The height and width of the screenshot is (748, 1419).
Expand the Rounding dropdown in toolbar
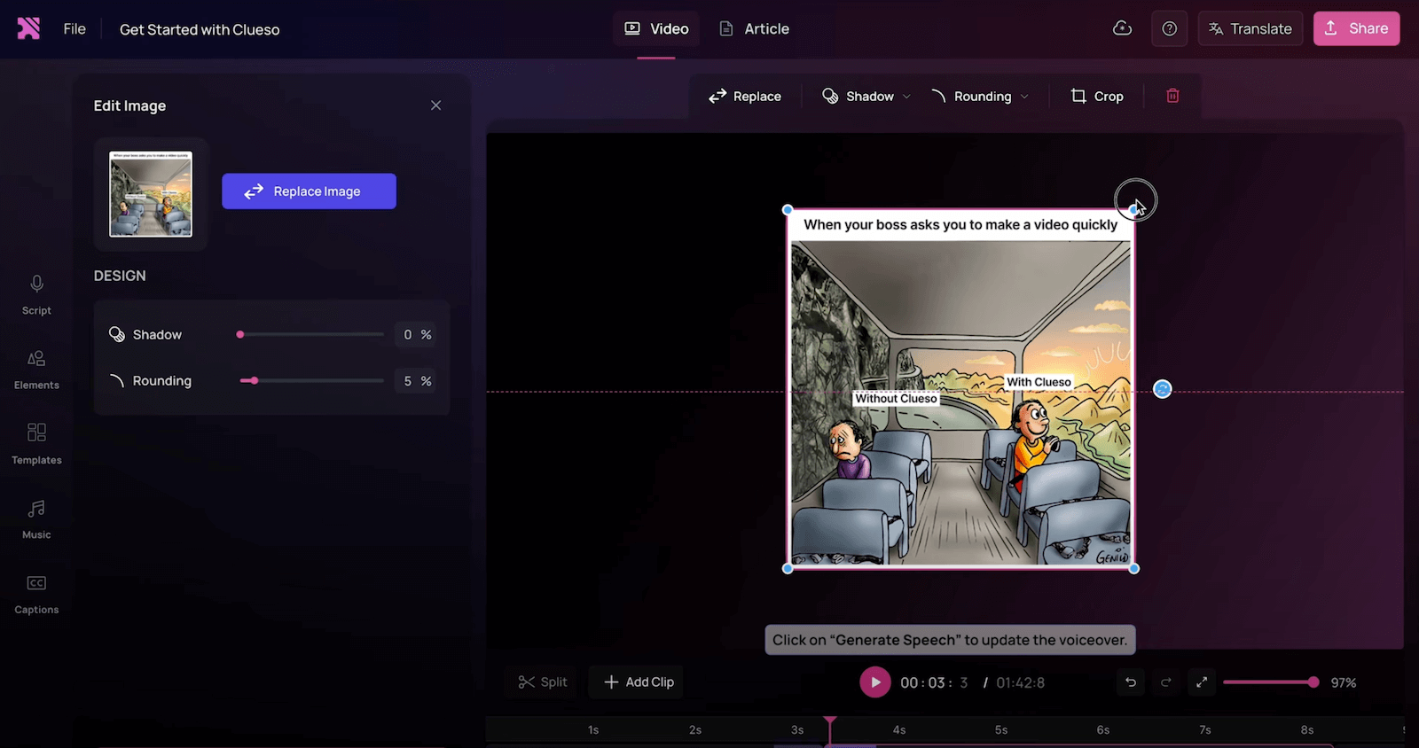980,96
